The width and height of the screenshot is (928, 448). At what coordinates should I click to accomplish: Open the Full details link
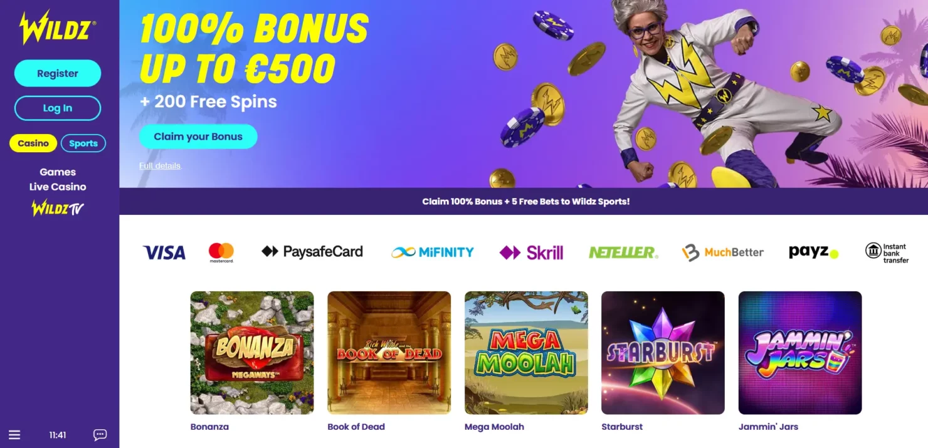[160, 166]
